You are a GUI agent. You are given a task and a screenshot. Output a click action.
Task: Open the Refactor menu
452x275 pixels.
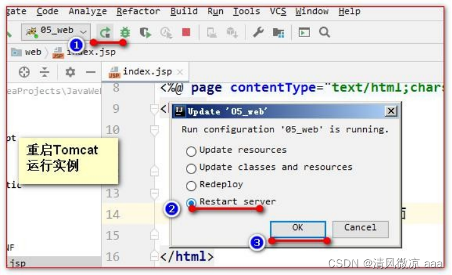click(138, 11)
